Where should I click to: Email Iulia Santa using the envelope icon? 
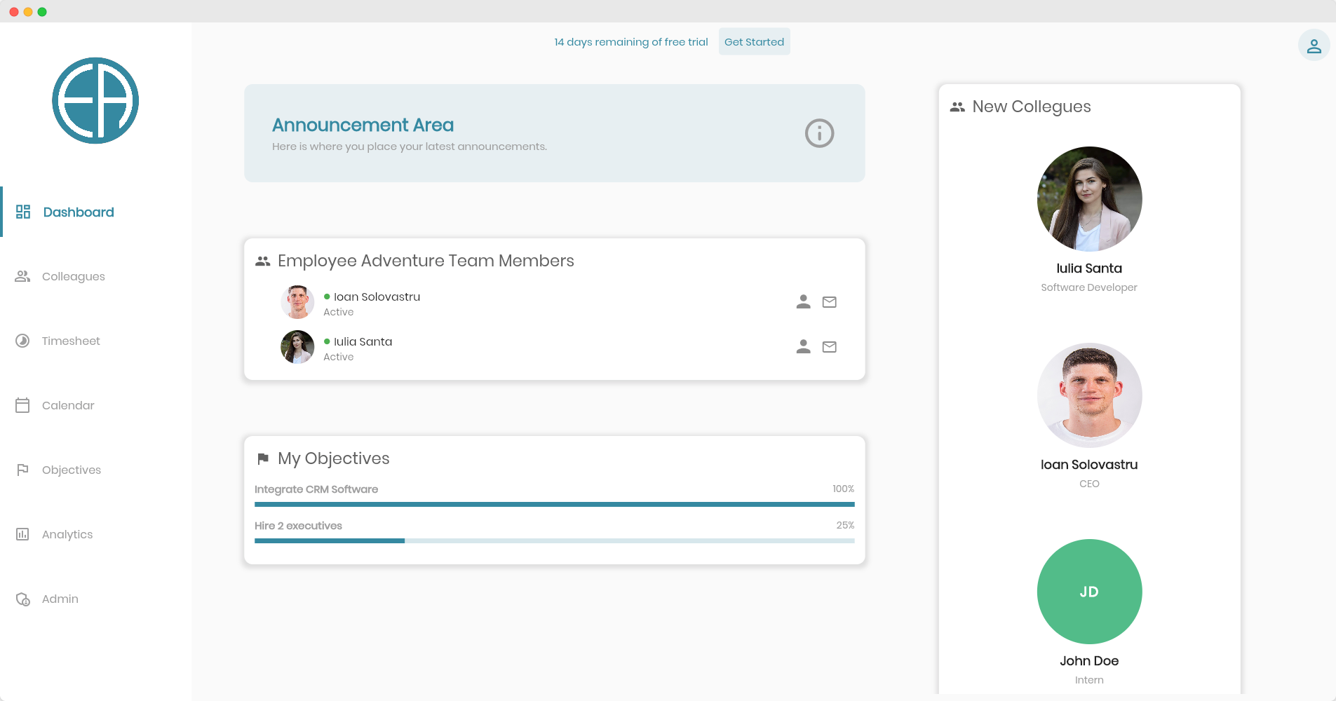(x=830, y=347)
